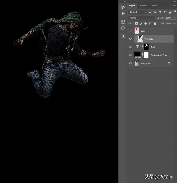Image resolution: width=177 pixels, height=183 pixels.
Task: Show the hidden Base layer
Action: click(x=130, y=31)
